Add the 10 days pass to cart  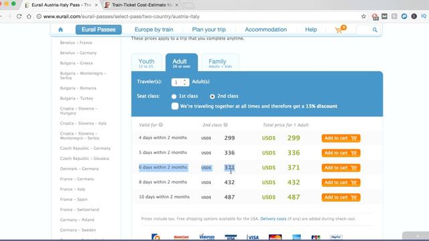(341, 197)
